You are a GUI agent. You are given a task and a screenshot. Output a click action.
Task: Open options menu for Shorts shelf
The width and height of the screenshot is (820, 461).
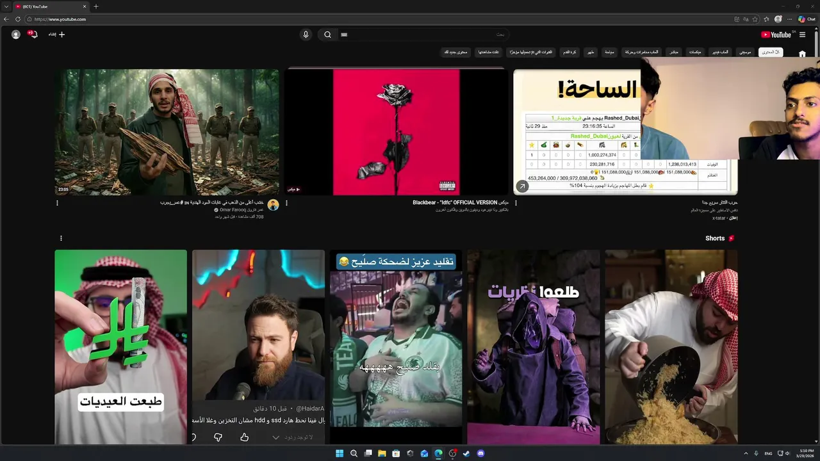tap(61, 238)
